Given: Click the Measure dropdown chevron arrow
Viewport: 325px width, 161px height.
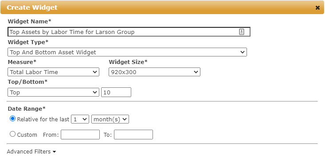Looking at the screenshot, I should coord(95,72).
